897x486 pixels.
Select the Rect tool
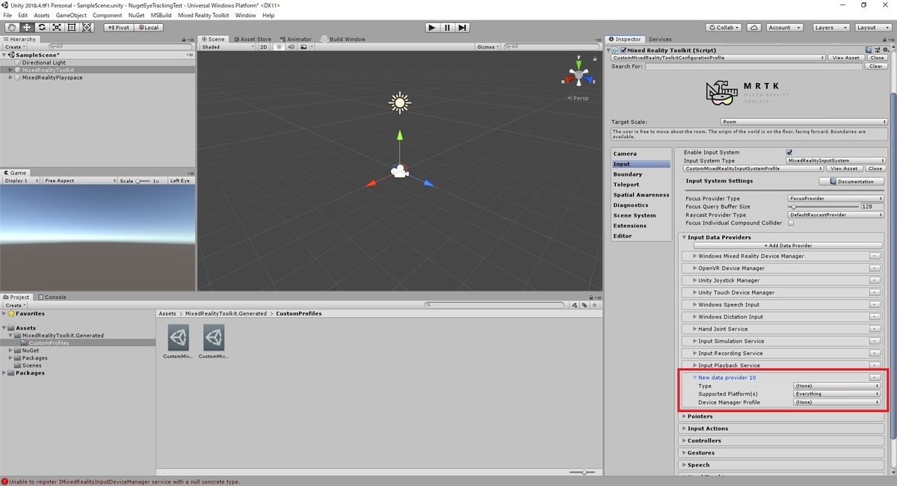72,27
